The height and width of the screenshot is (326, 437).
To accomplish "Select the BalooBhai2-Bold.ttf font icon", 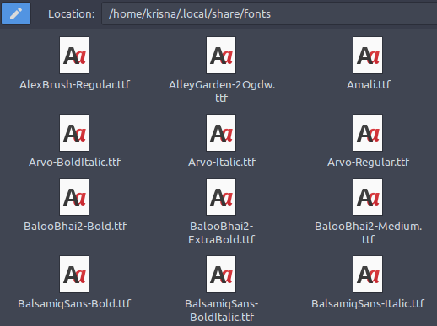I will 74,197.
